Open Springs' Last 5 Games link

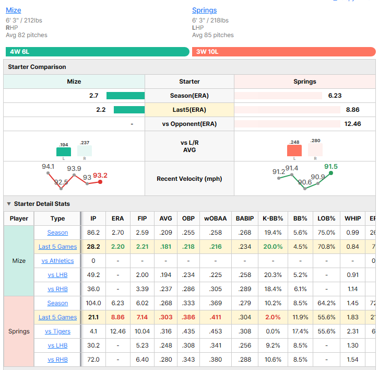tap(57, 317)
